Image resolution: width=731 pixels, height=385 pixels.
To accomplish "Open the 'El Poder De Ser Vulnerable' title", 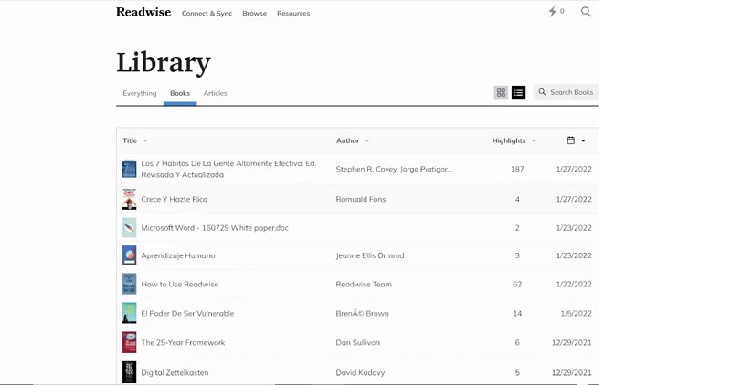I will [x=187, y=313].
